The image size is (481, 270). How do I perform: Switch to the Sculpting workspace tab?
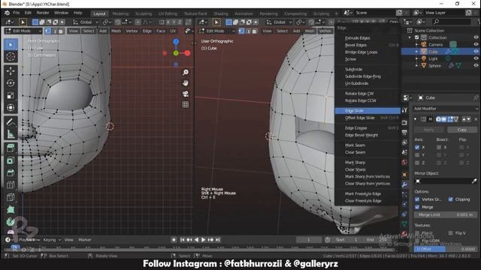pos(144,13)
